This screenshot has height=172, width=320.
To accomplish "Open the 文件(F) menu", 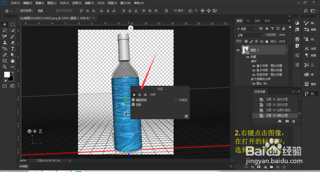I will tap(15, 3).
